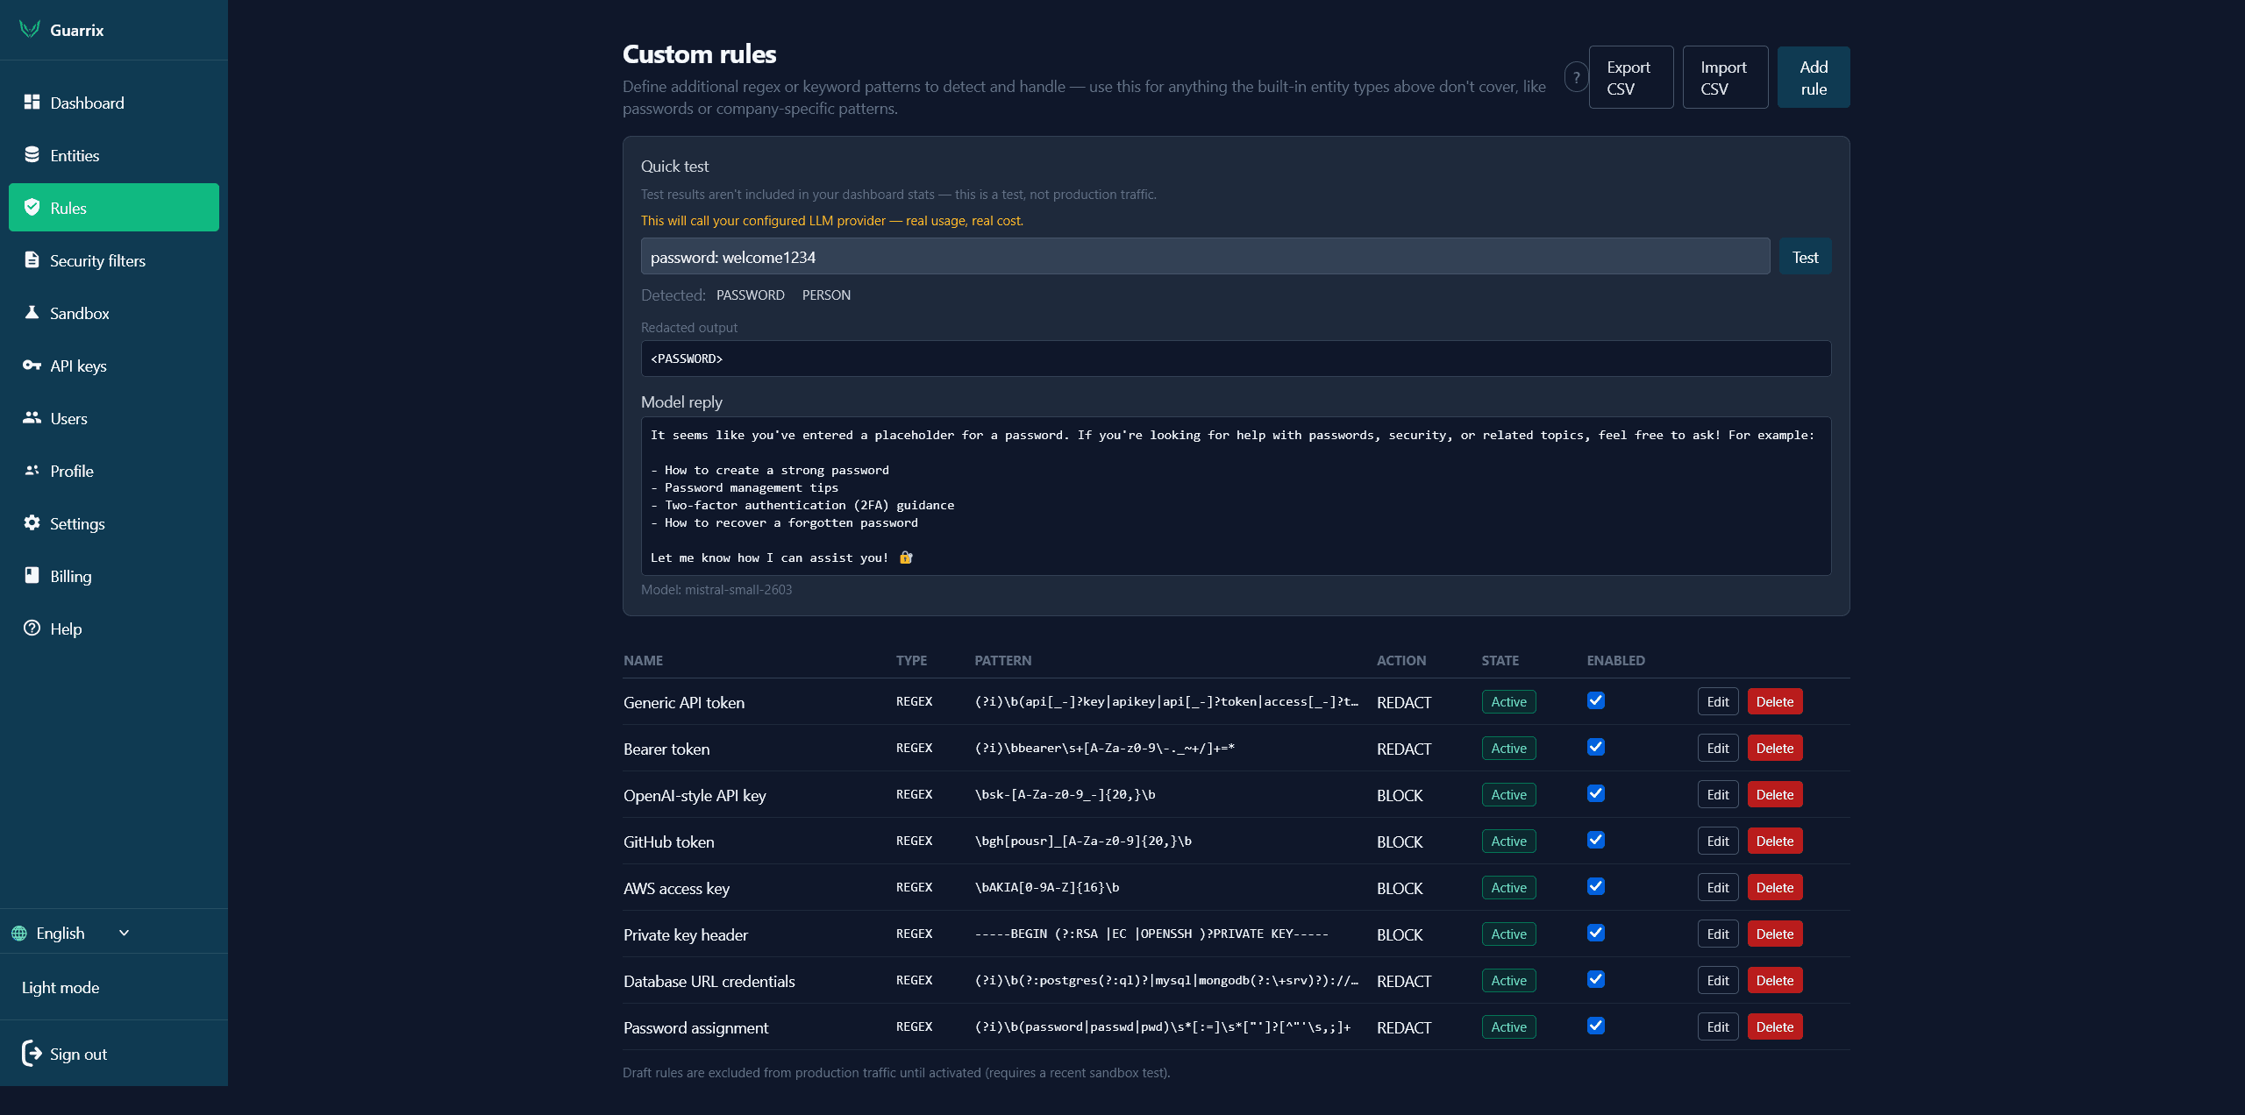Edit the Password assignment rule
The height and width of the screenshot is (1115, 2245).
(1718, 1026)
